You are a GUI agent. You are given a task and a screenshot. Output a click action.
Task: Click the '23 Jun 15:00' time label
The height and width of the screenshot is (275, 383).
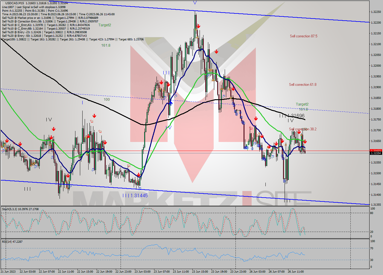200,272
